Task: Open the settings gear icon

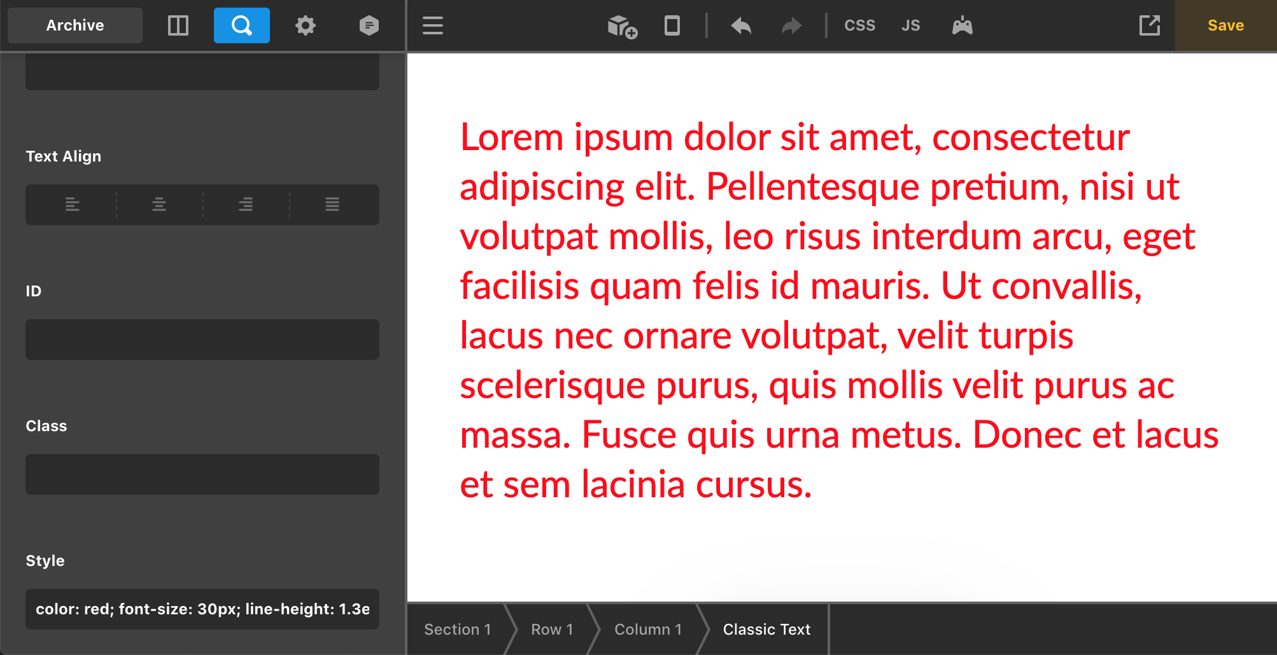Action: pyautogui.click(x=306, y=25)
